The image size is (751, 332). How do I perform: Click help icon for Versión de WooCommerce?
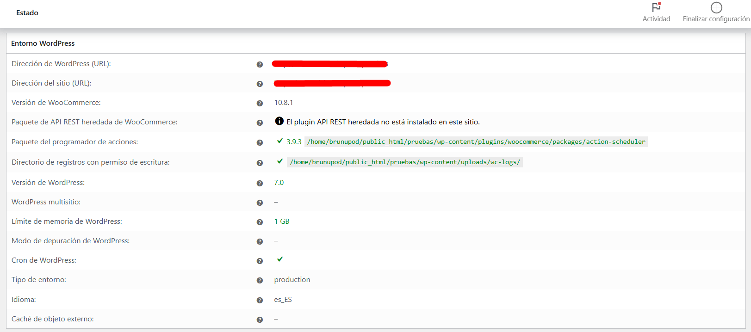260,103
